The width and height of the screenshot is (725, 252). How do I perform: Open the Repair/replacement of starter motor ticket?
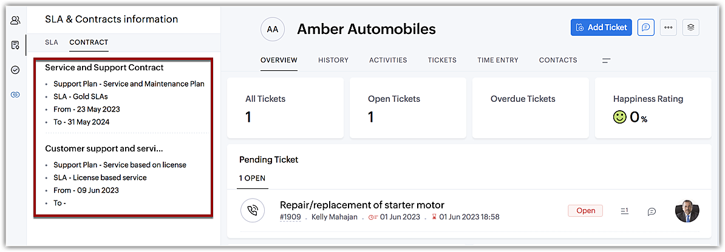point(362,205)
